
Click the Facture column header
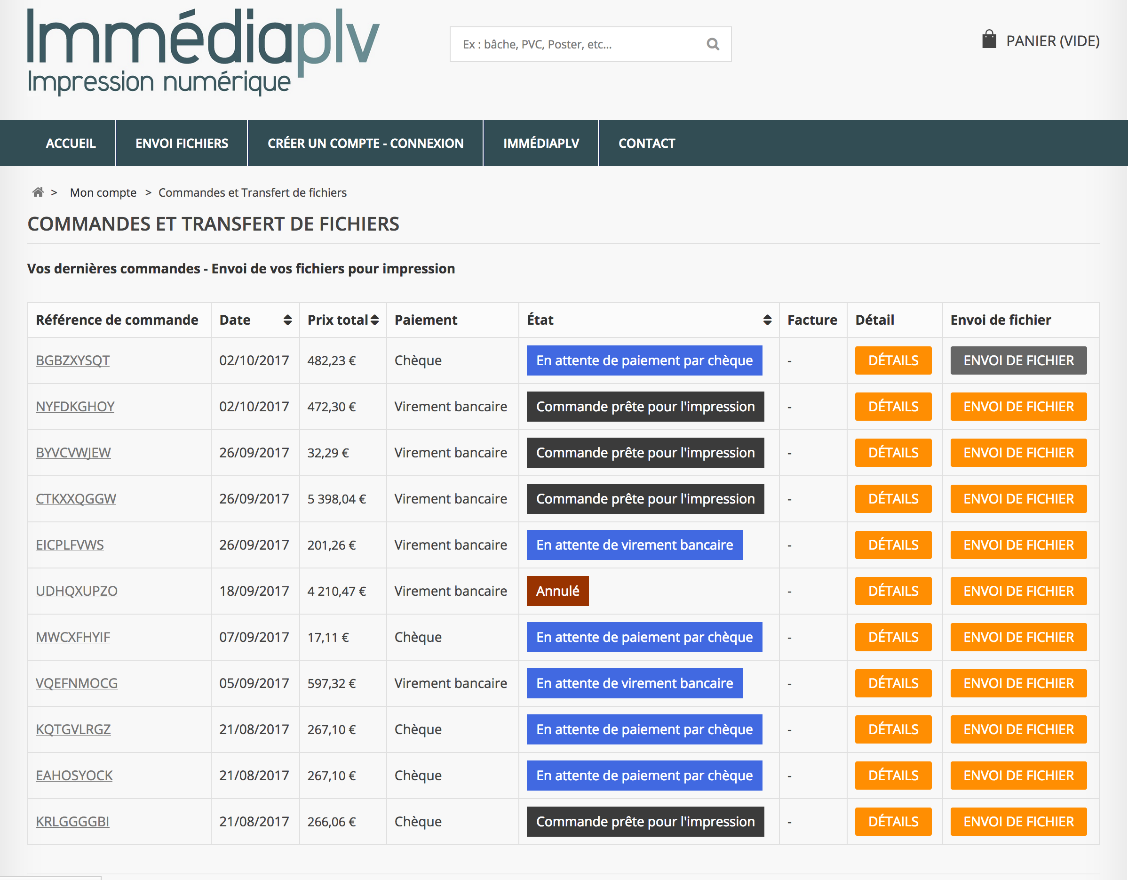[x=812, y=320]
